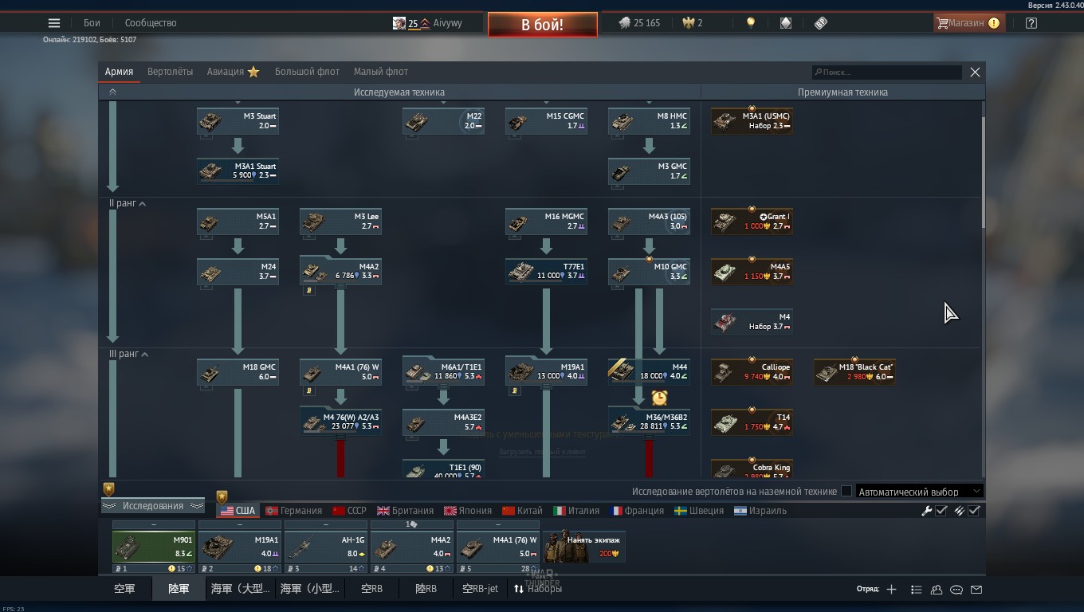Click Нанять экипаж to hire crew

pyautogui.click(x=584, y=547)
